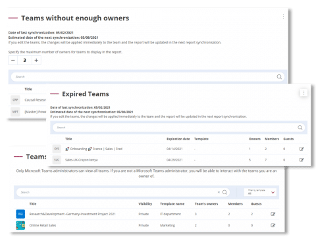Edit the Research&Development Germany Investment Project team
316x237 pixels.
pos(273,214)
